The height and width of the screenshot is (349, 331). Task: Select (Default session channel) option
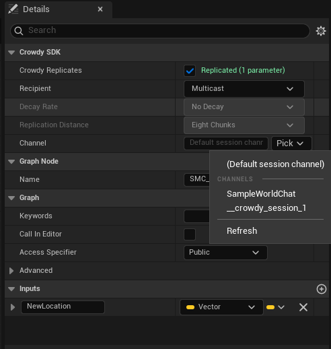[x=275, y=164]
